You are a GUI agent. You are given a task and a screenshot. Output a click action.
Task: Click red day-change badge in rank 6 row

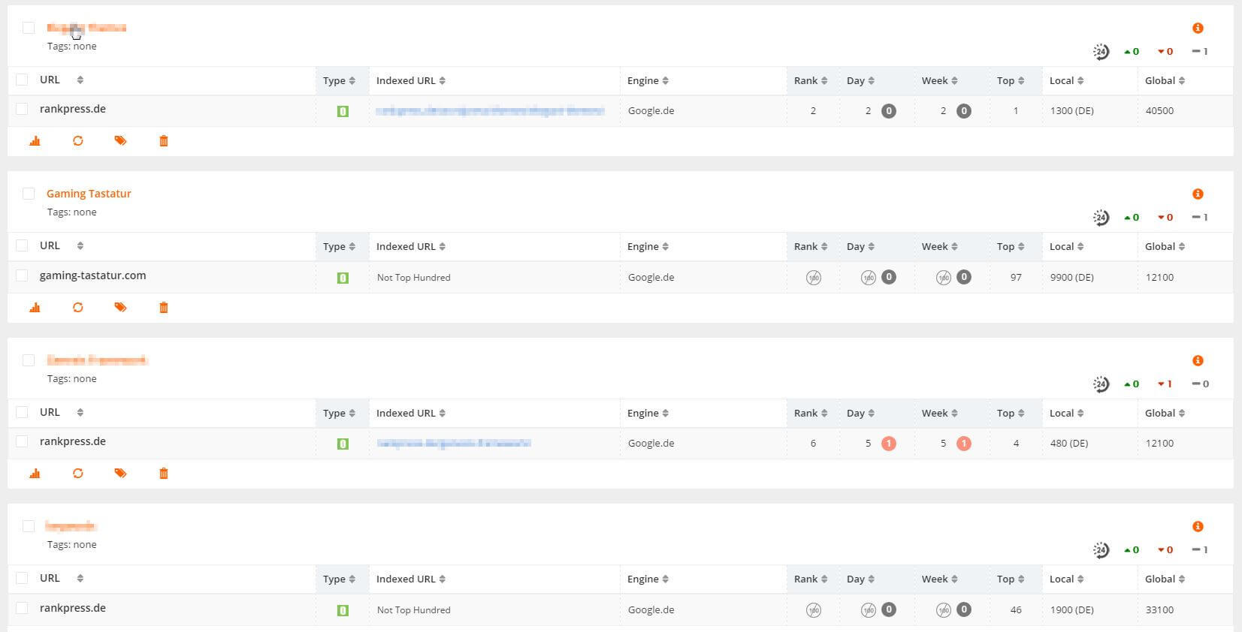(889, 444)
